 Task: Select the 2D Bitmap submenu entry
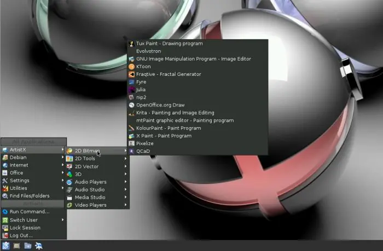tap(97, 151)
